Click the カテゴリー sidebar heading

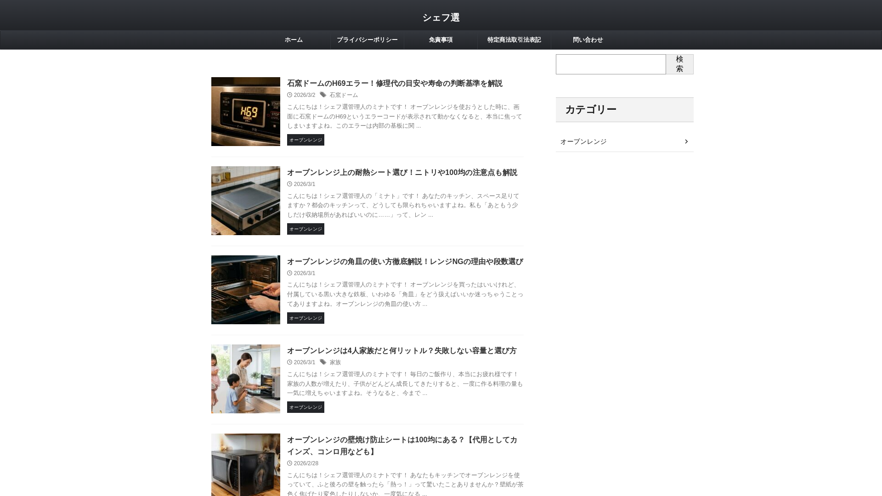click(624, 110)
